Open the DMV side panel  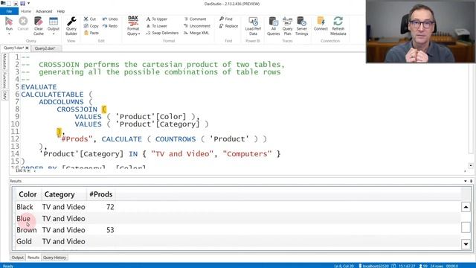point(4,95)
